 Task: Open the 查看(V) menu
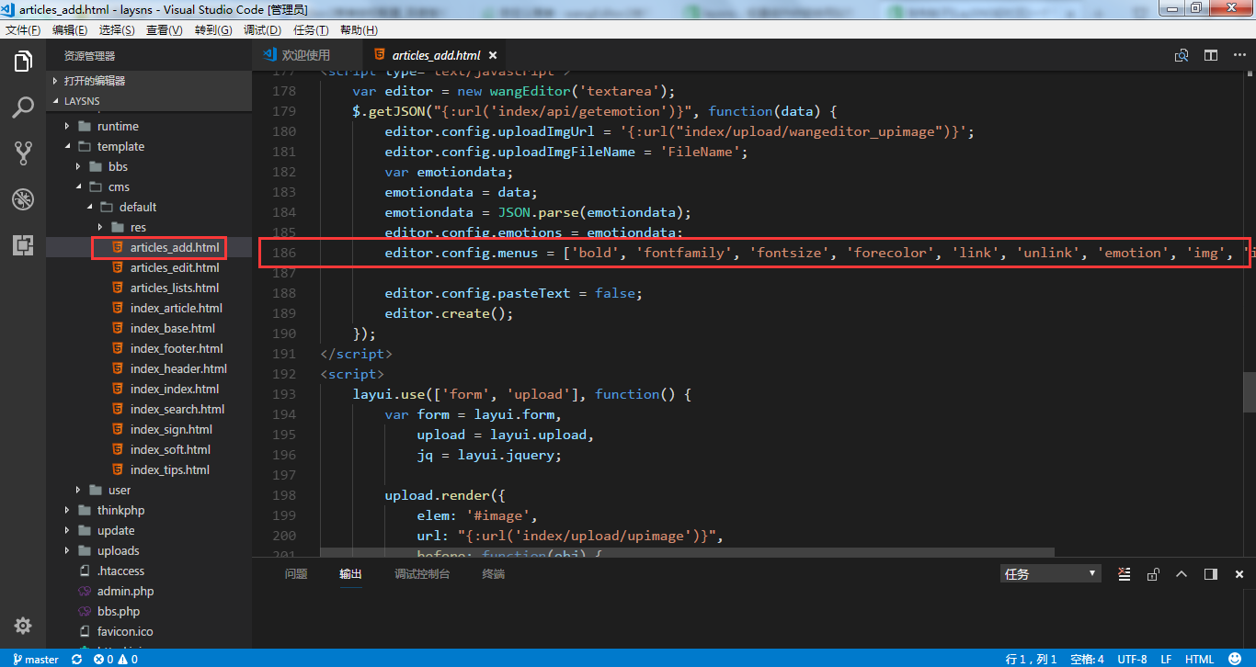click(x=165, y=30)
